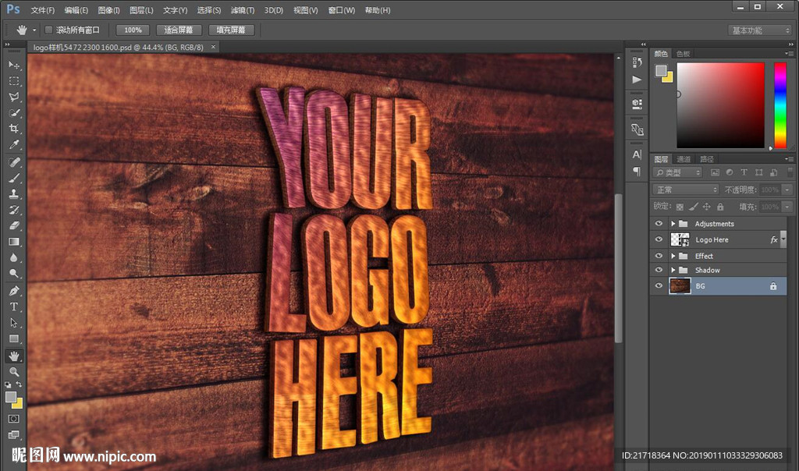
Task: Select the Gradient tool
Action: click(x=14, y=242)
